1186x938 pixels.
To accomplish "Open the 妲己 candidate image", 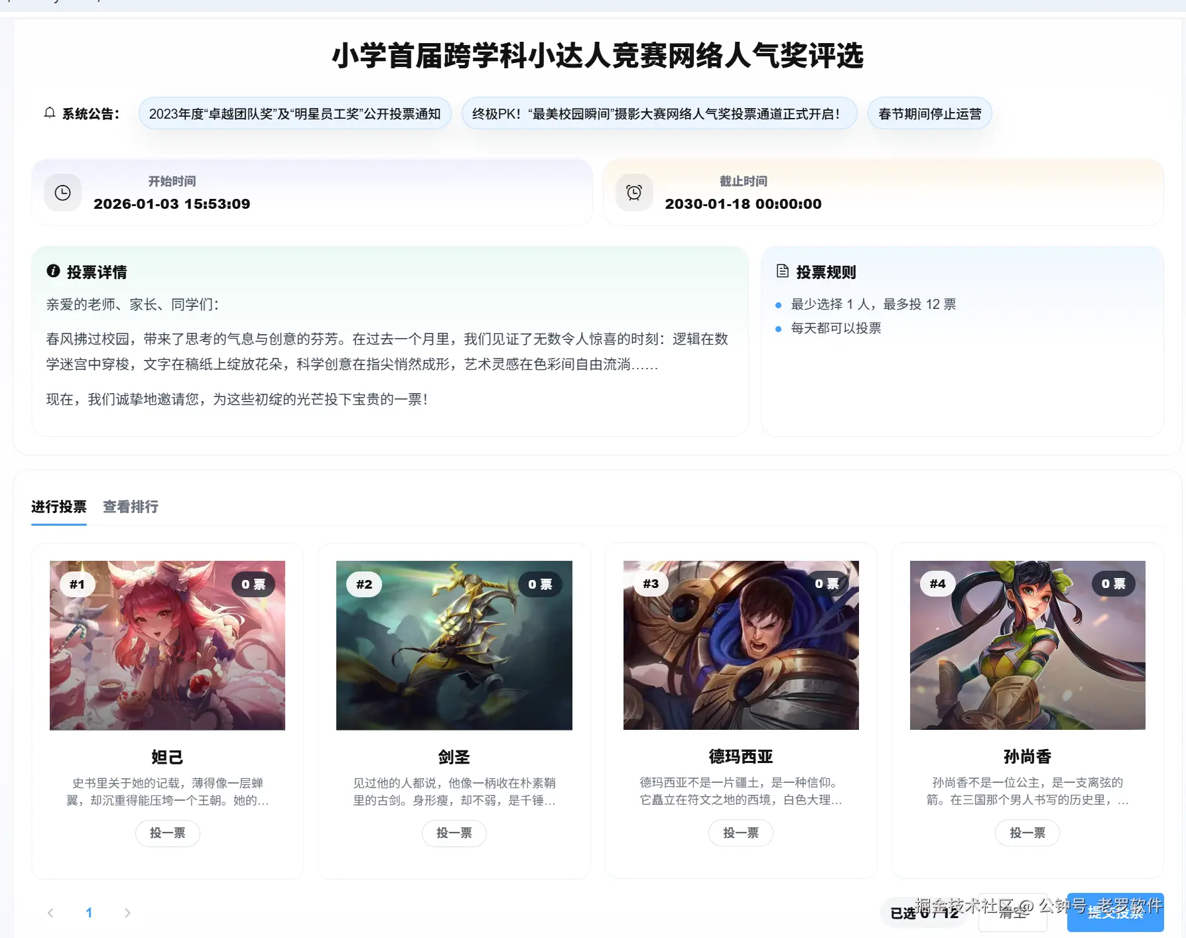I will tap(167, 646).
